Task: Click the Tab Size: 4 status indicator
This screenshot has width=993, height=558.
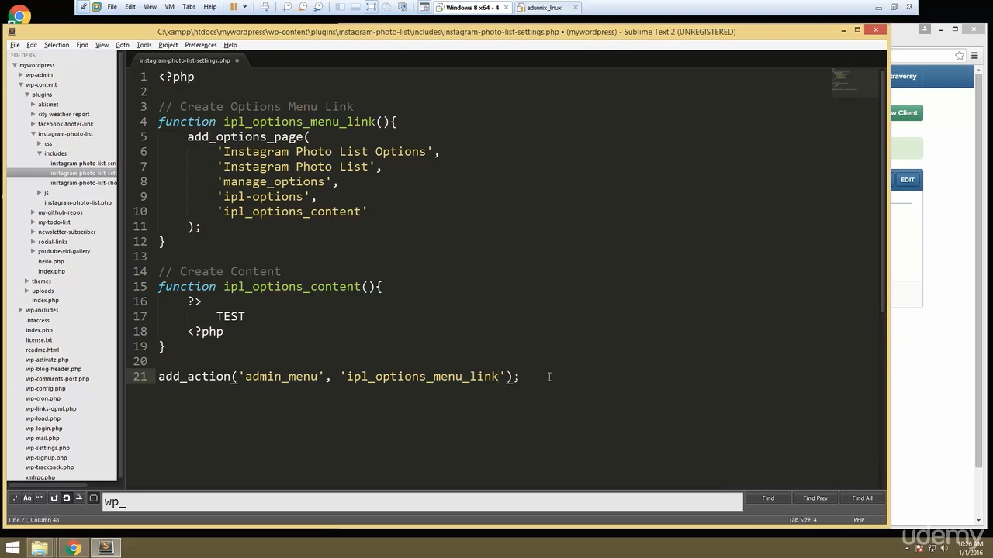Action: click(803, 520)
